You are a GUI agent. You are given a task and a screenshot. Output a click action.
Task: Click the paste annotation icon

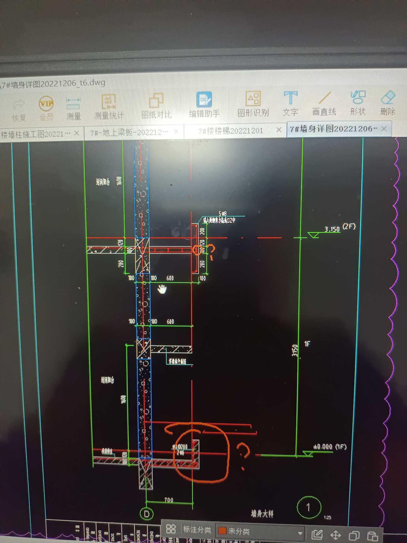click(373, 536)
